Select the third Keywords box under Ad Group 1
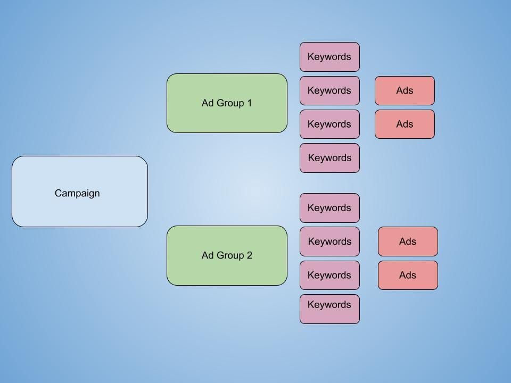 point(329,124)
